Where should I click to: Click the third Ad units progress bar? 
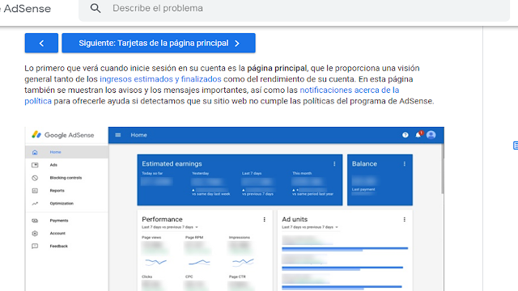[342, 288]
